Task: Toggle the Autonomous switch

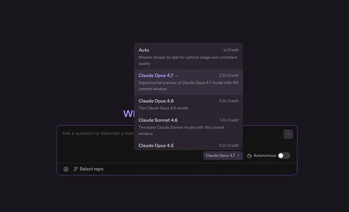Action: click(x=284, y=155)
